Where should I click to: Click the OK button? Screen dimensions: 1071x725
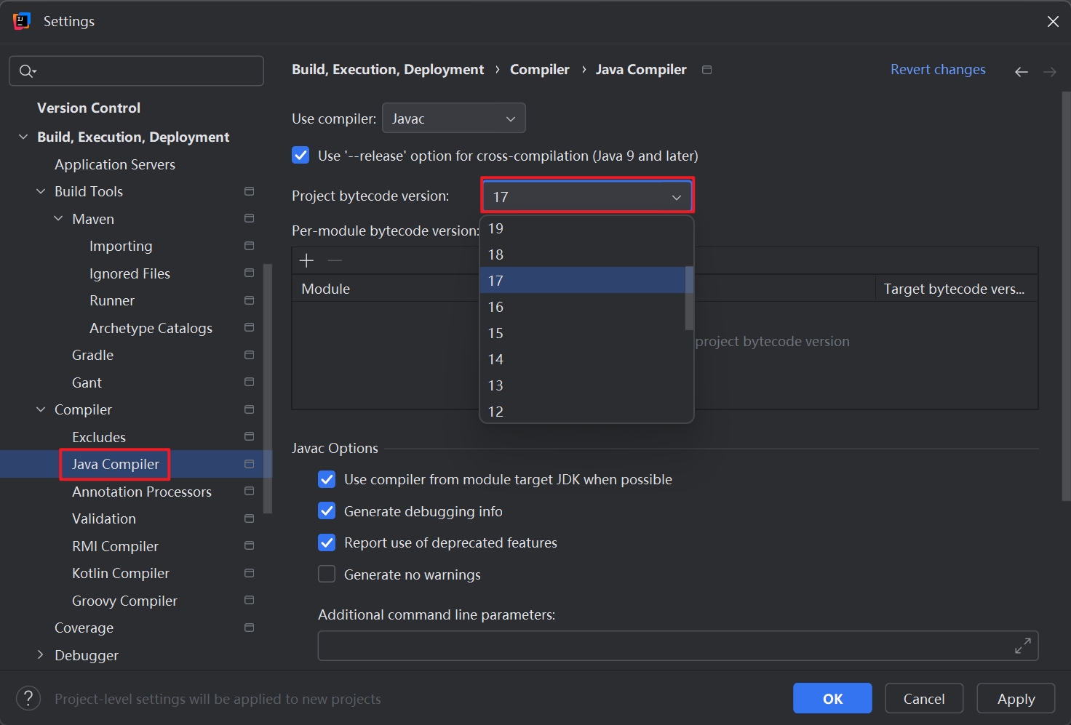tap(832, 698)
